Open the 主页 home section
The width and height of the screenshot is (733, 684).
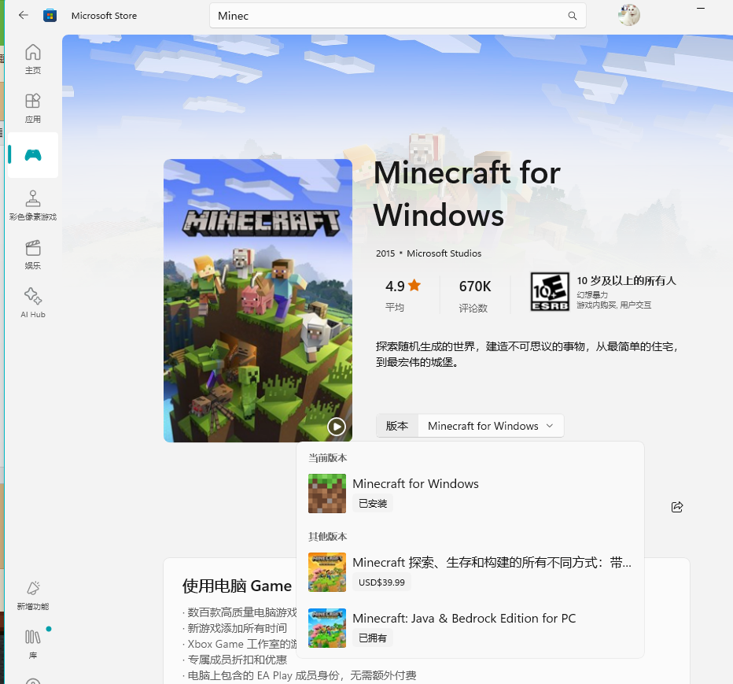pyautogui.click(x=33, y=59)
